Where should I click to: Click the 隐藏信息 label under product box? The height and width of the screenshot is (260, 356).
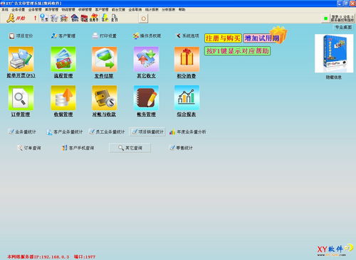(334, 77)
